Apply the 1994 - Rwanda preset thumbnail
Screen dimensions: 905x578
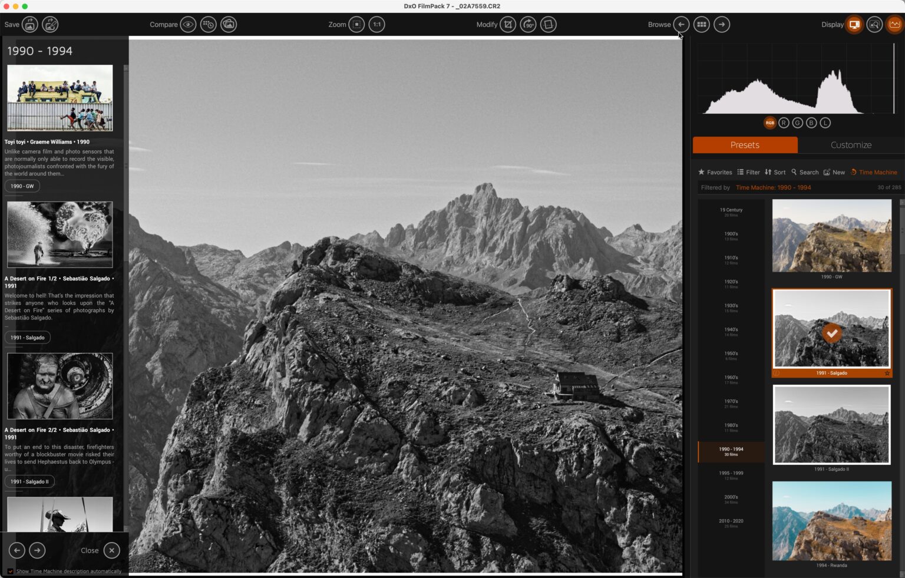(831, 521)
